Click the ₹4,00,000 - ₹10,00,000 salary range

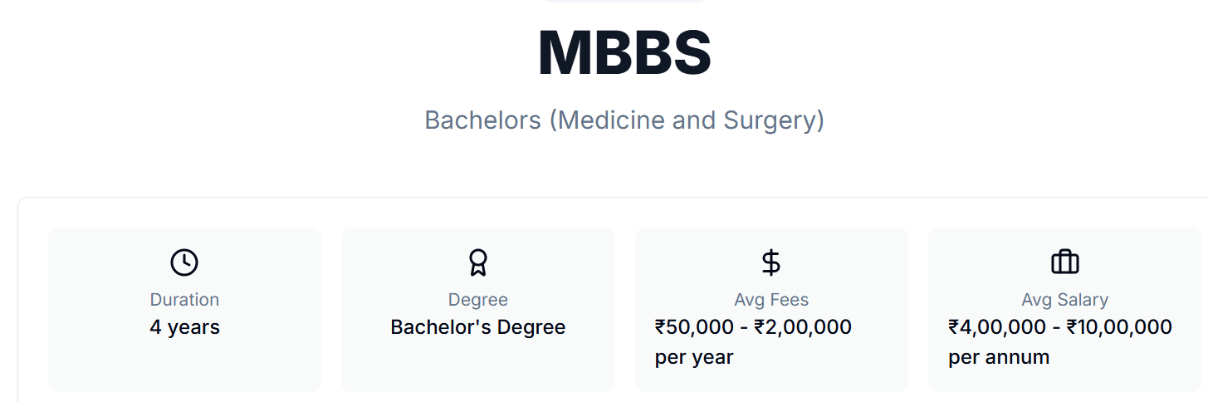pyautogui.click(x=1060, y=327)
